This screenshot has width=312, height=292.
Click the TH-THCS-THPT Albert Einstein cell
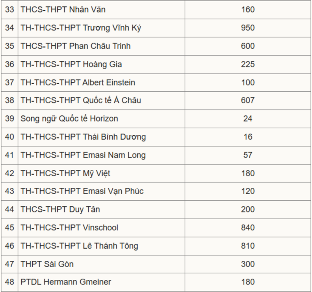tap(78, 83)
